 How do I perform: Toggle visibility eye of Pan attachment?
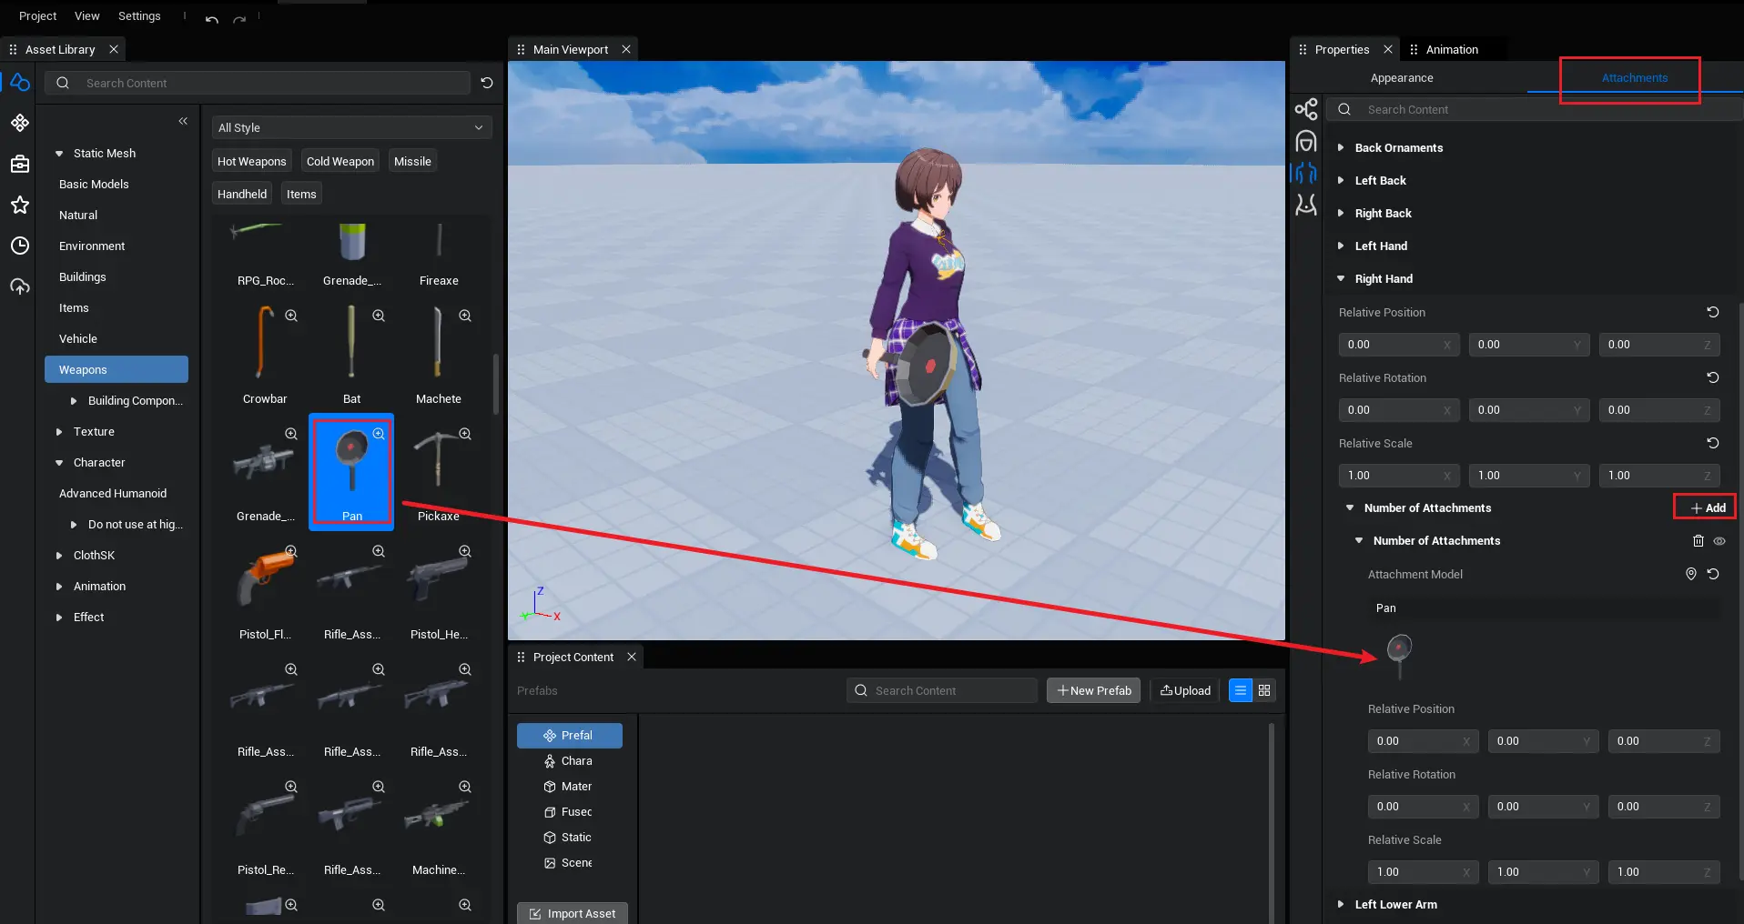(x=1719, y=541)
